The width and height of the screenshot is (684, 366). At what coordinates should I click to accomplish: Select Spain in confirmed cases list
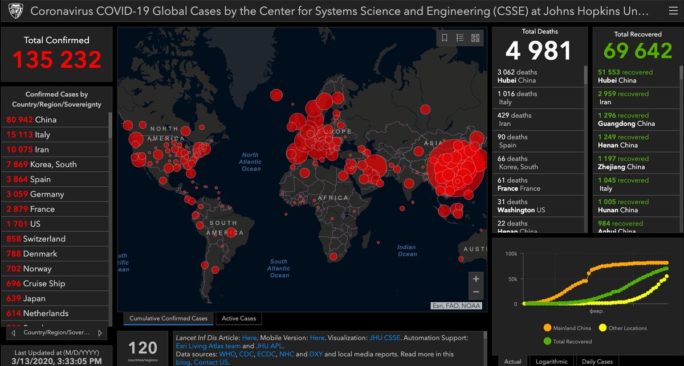pyautogui.click(x=55, y=179)
